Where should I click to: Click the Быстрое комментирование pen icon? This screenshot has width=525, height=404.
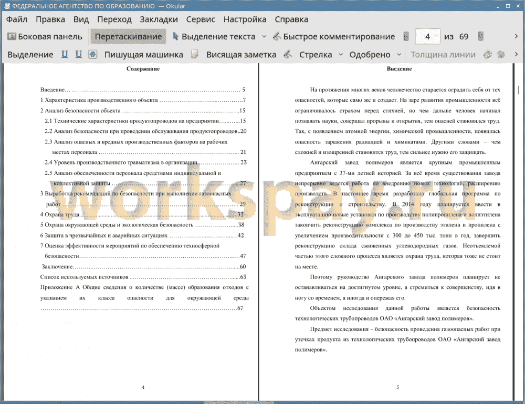point(277,36)
